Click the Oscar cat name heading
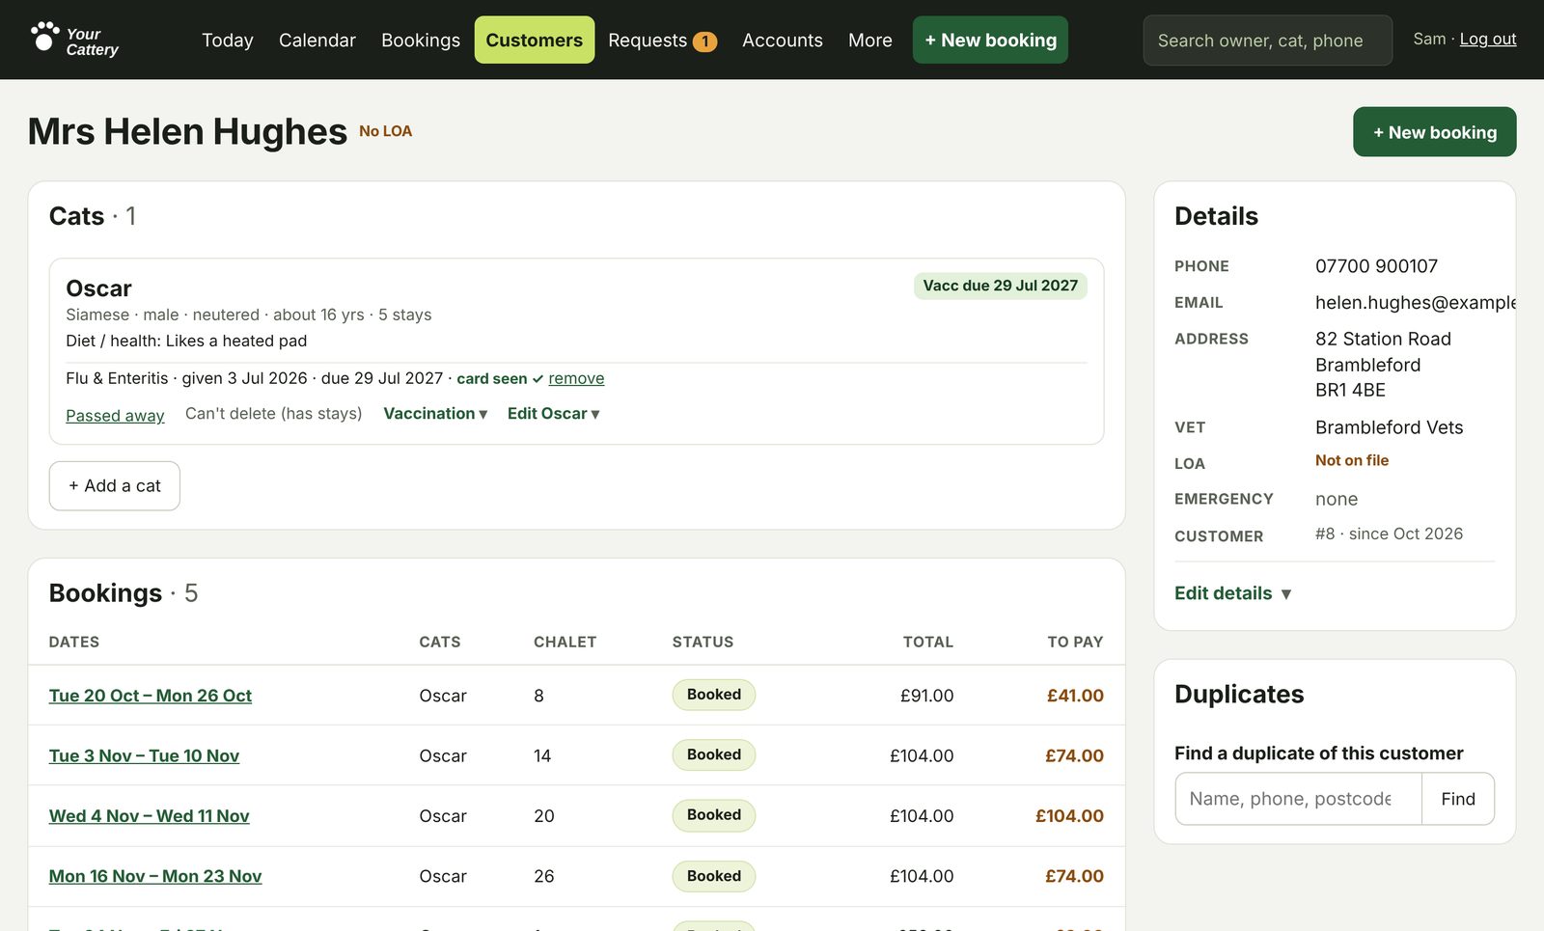The image size is (1544, 931). pos(98,288)
